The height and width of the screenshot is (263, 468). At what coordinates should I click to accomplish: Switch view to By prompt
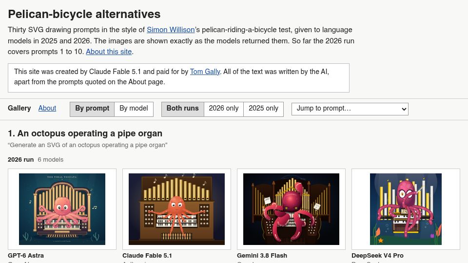[x=92, y=108]
